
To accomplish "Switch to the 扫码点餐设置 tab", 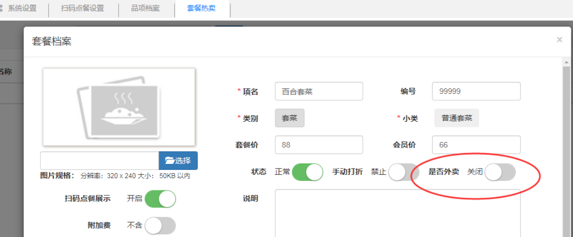I will pyautogui.click(x=82, y=8).
